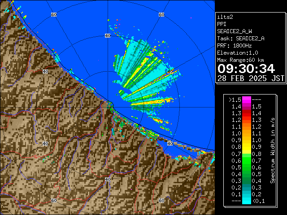Pick the yellow swatch left-labeled 0.8
This screenshot has height=215, width=287.
pyautogui.click(x=247, y=147)
